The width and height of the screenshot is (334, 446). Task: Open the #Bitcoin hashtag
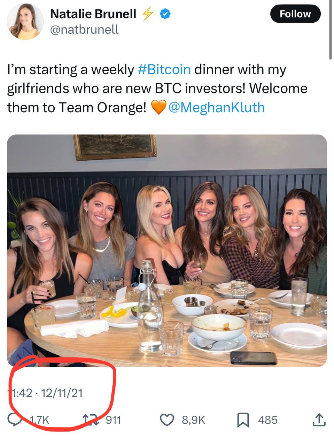164,69
